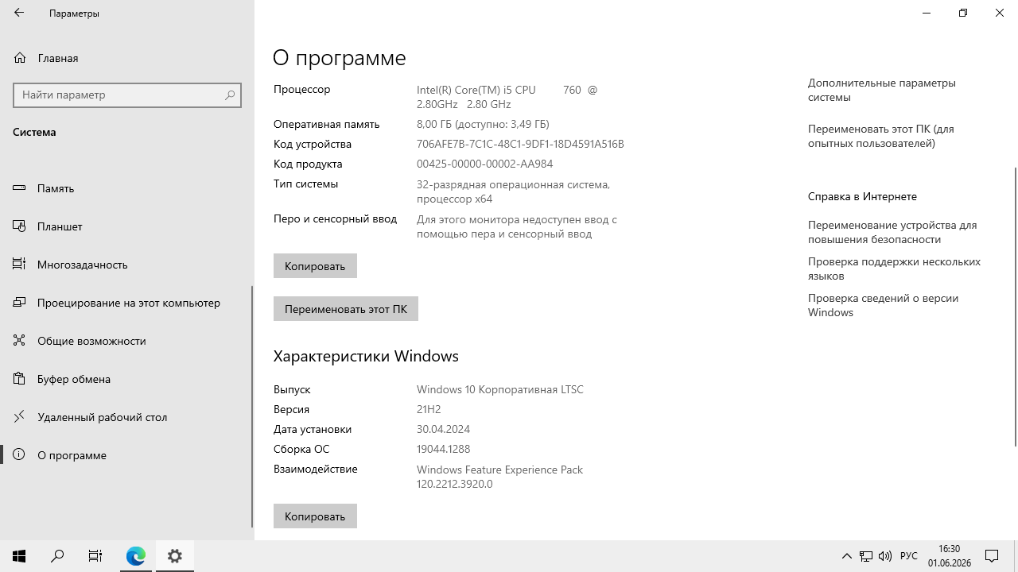Click the sidebar navigation scrollbar
The height and width of the screenshot is (572, 1018).
(252, 407)
